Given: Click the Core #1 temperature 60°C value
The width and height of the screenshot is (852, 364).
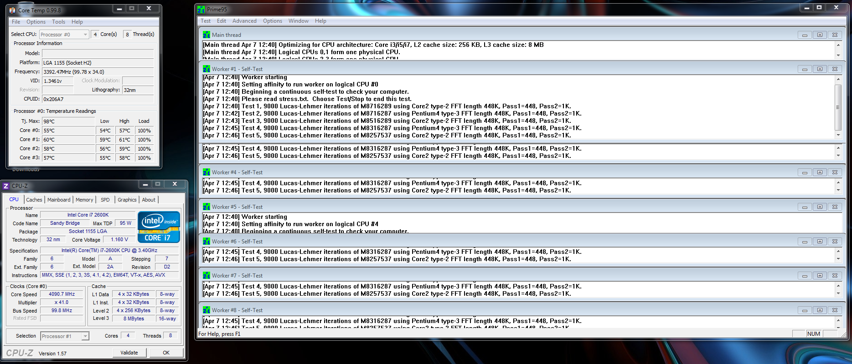Looking at the screenshot, I should point(68,140).
